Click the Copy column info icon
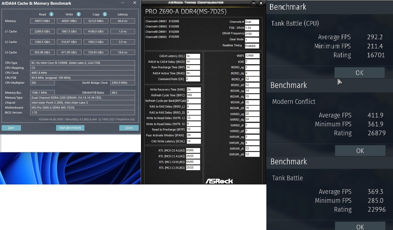 (105, 14)
